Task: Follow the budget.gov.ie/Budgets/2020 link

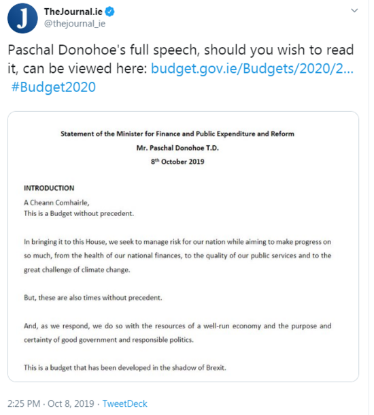Action: [252, 69]
